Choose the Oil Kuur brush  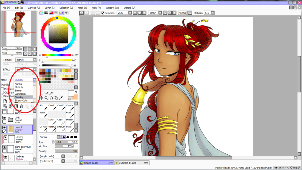point(43,129)
